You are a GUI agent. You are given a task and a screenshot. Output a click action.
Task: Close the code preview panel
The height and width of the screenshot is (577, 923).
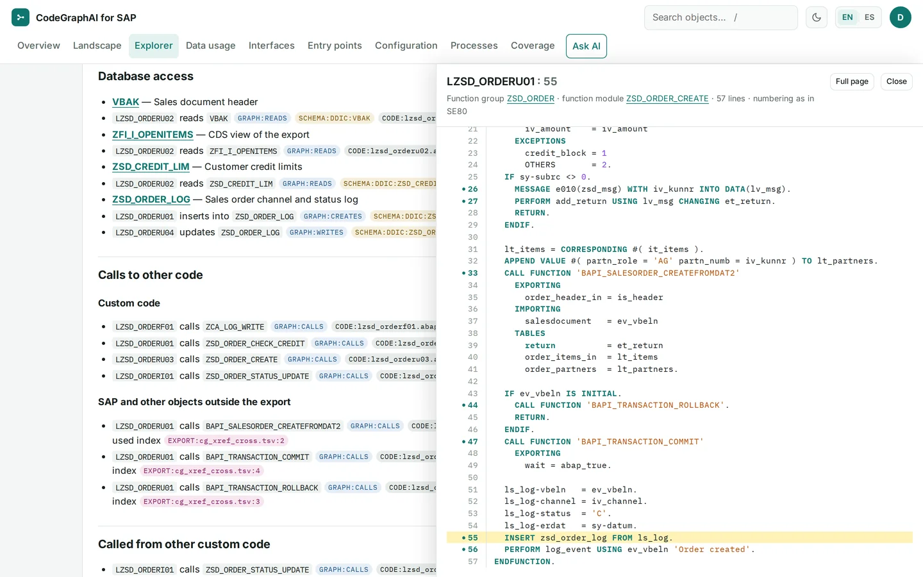[x=896, y=81]
